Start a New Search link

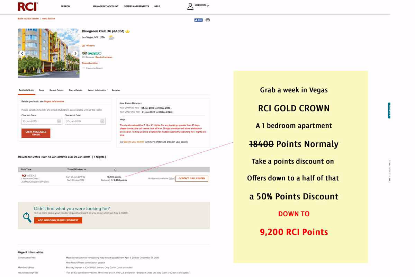pyautogui.click(x=49, y=19)
